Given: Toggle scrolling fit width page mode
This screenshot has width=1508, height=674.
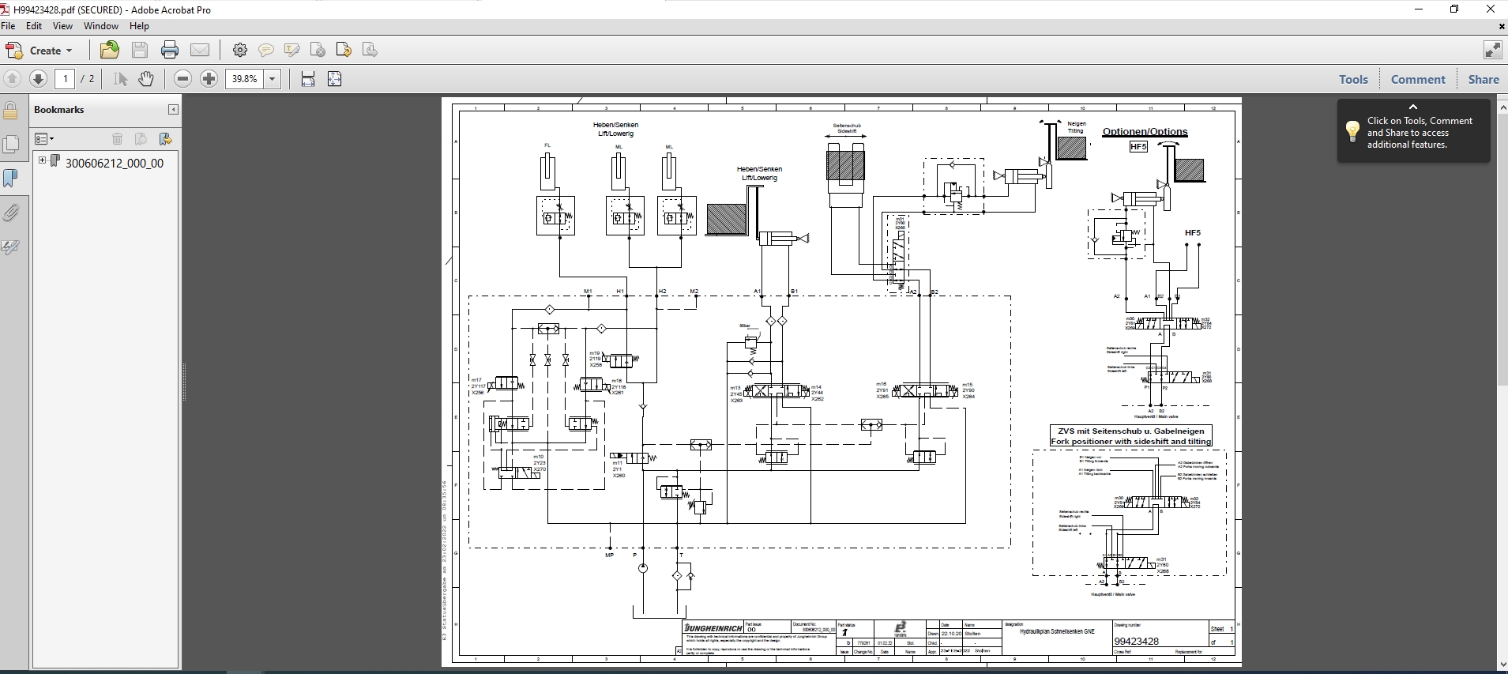Looking at the screenshot, I should (308, 79).
